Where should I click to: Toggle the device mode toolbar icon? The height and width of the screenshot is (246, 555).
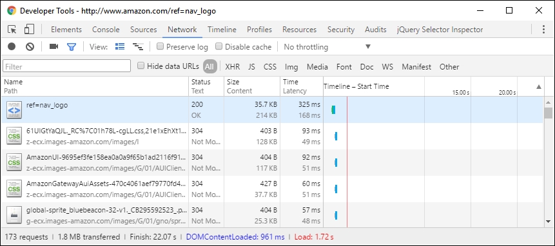[x=29, y=30]
